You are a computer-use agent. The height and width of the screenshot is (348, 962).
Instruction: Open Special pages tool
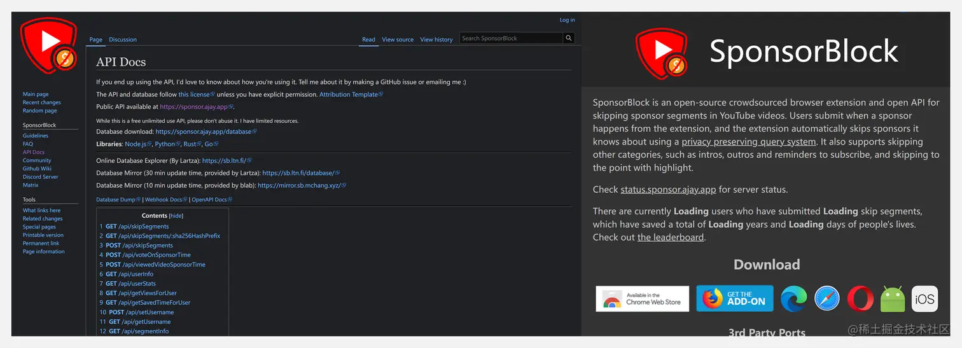coord(39,227)
